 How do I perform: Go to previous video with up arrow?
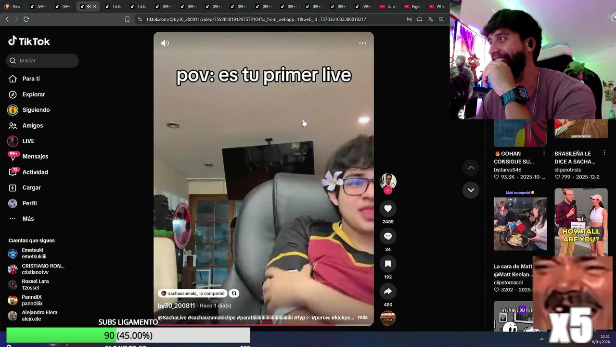click(x=471, y=168)
